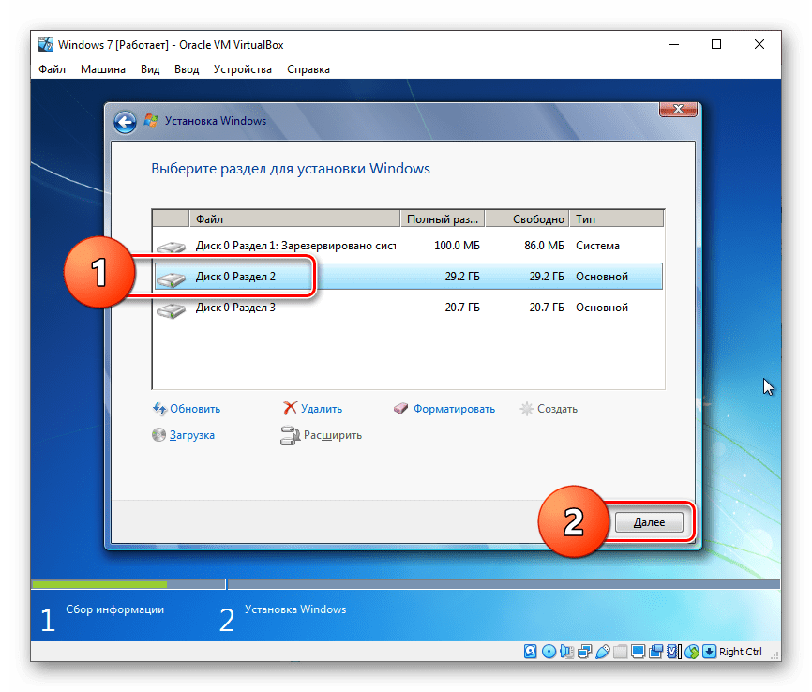Click the mouse integration globe icon
This screenshot has width=812, height=692.
(692, 651)
